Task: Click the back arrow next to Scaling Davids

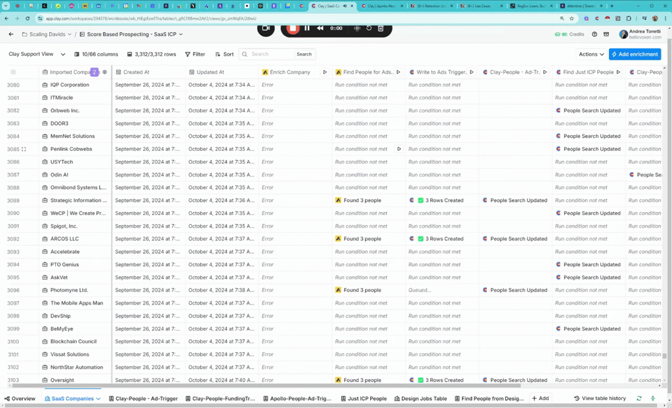Action: [x=11, y=34]
